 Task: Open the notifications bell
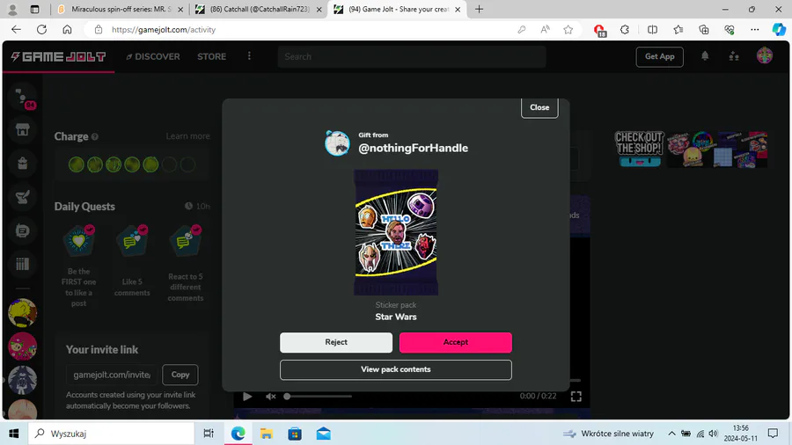[705, 56]
